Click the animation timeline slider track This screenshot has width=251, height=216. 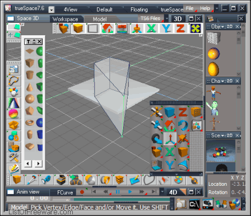(122, 200)
